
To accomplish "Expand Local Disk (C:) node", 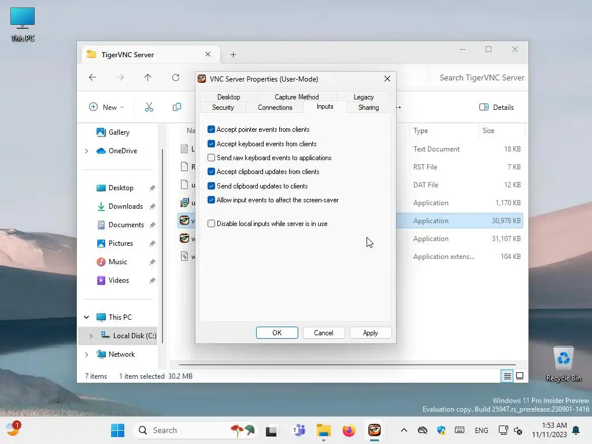I will pyautogui.click(x=91, y=336).
